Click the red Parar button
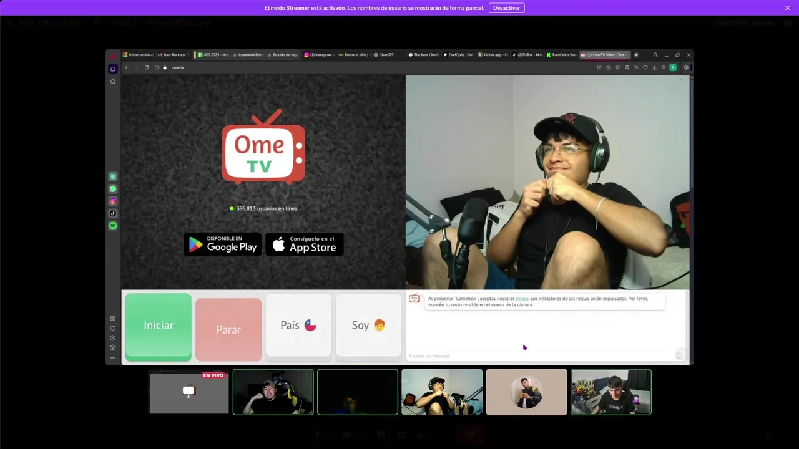Image resolution: width=799 pixels, height=449 pixels. [x=228, y=329]
